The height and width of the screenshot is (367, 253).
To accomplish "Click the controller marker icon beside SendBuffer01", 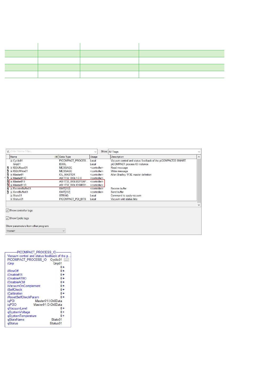I will 8,192.
